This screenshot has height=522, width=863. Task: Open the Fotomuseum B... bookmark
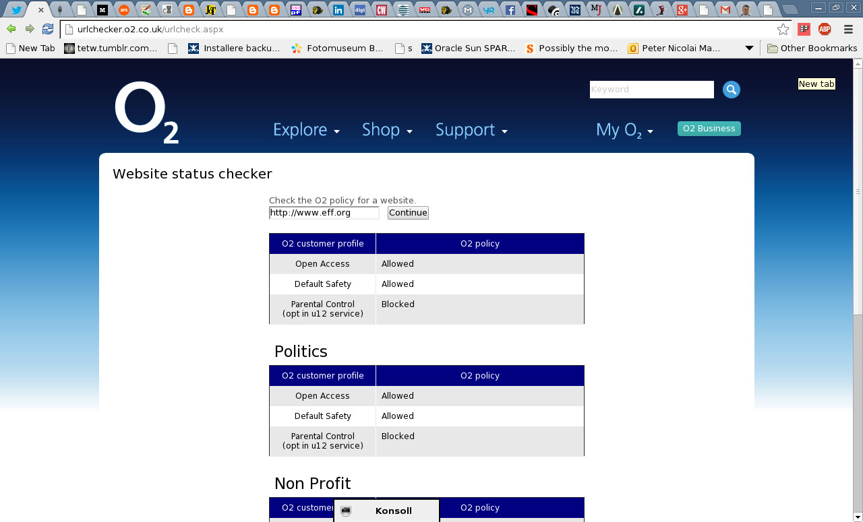pyautogui.click(x=337, y=48)
